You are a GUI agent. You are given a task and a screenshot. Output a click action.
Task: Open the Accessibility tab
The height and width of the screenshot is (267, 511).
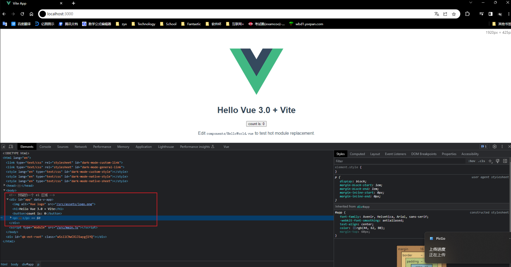pos(470,154)
